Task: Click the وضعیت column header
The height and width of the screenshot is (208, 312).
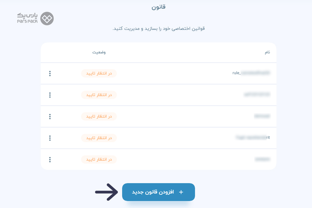Action: pyautogui.click(x=99, y=52)
